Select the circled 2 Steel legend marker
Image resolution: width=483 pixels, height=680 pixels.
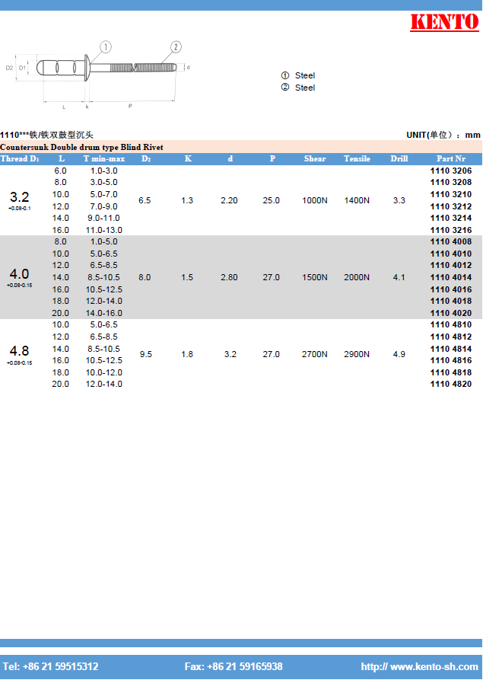click(x=285, y=88)
